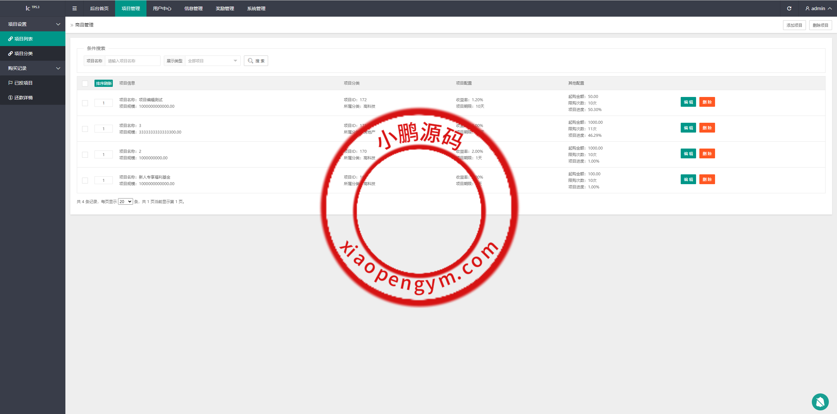The image size is (837, 414).
Task: Click the green notification bell icon
Action: 820,402
